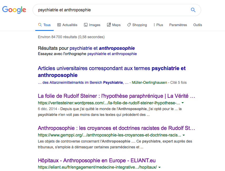Expand dropdown arrow beside gemppi.org URL

coord(184,135)
